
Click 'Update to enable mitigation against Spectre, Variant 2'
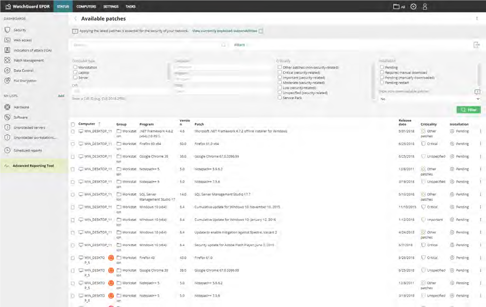[x=236, y=232]
